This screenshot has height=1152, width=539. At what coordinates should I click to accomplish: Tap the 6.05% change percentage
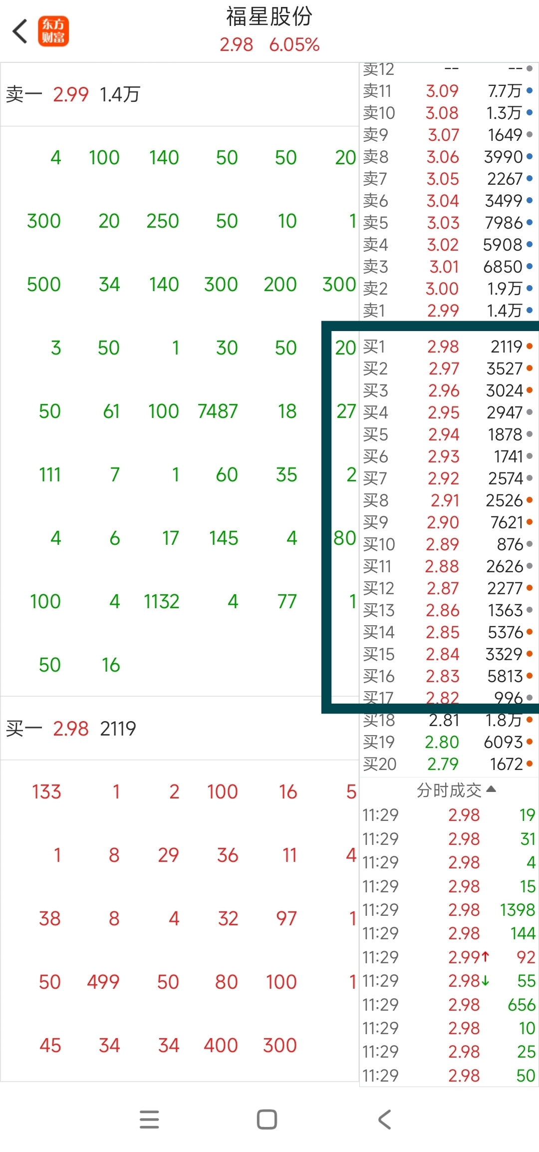coord(294,45)
